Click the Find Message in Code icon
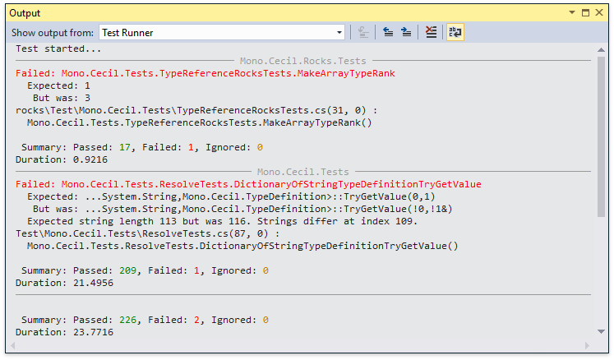The height and width of the screenshot is (360, 614). pyautogui.click(x=364, y=33)
